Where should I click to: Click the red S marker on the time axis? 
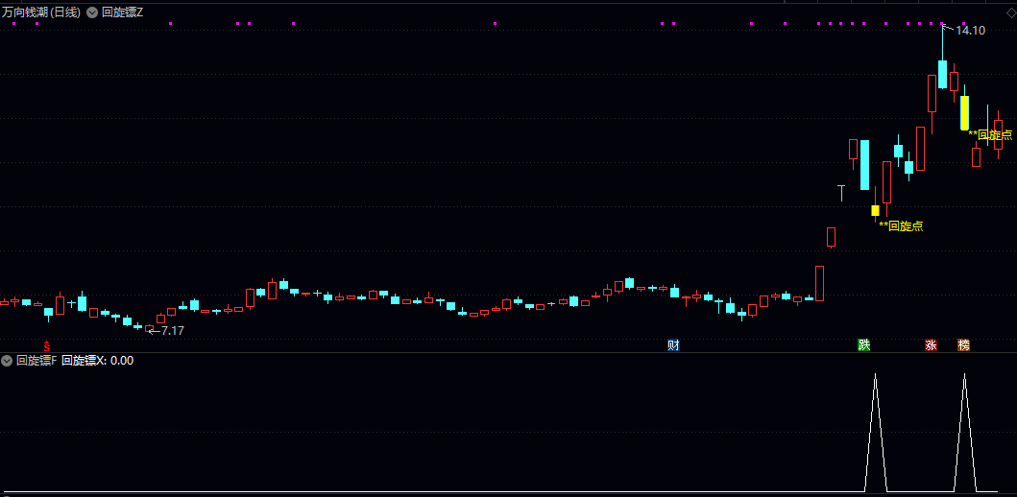[47, 345]
